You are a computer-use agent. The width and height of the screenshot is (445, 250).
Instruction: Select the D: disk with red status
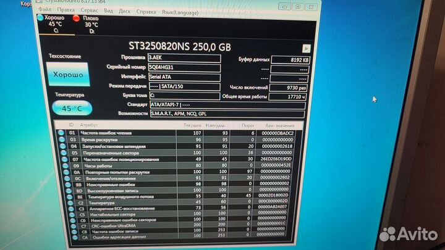(x=77, y=19)
